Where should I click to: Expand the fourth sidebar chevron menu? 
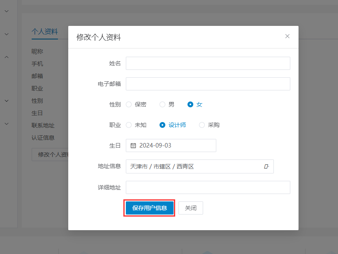point(7,101)
